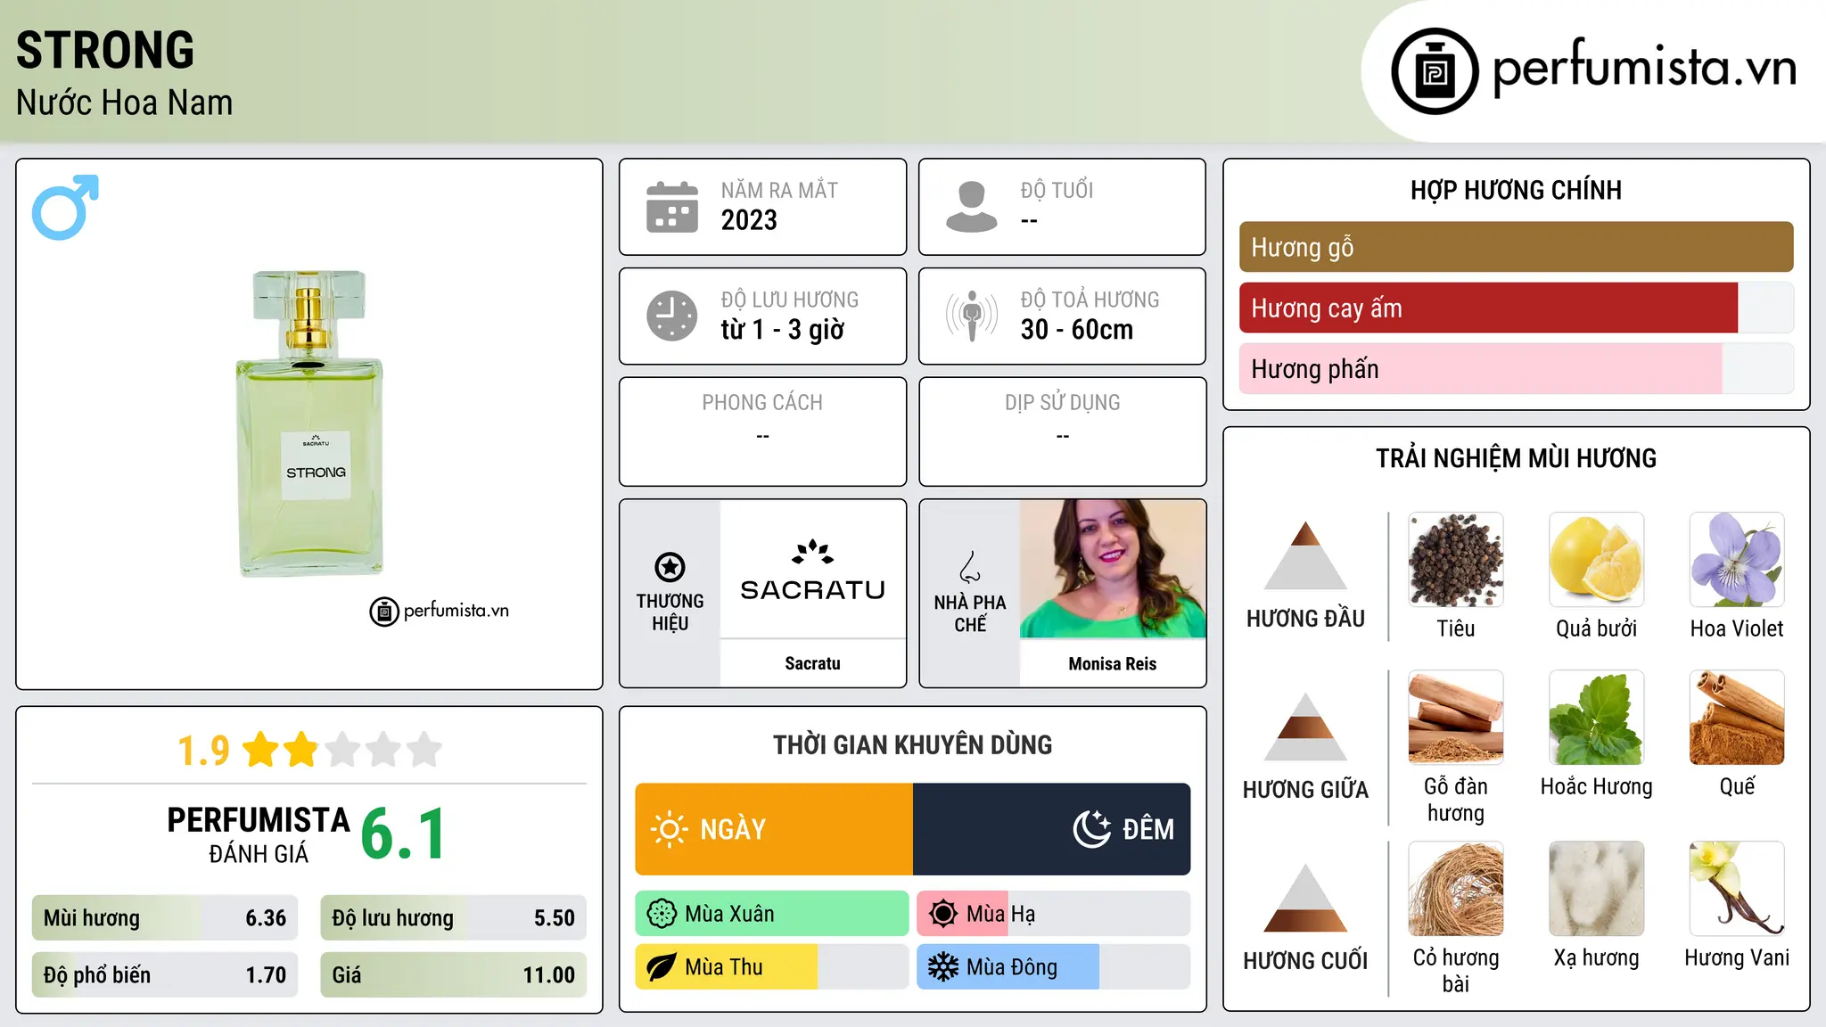
Task: Click the NGÀY daytime label
Action: (733, 830)
